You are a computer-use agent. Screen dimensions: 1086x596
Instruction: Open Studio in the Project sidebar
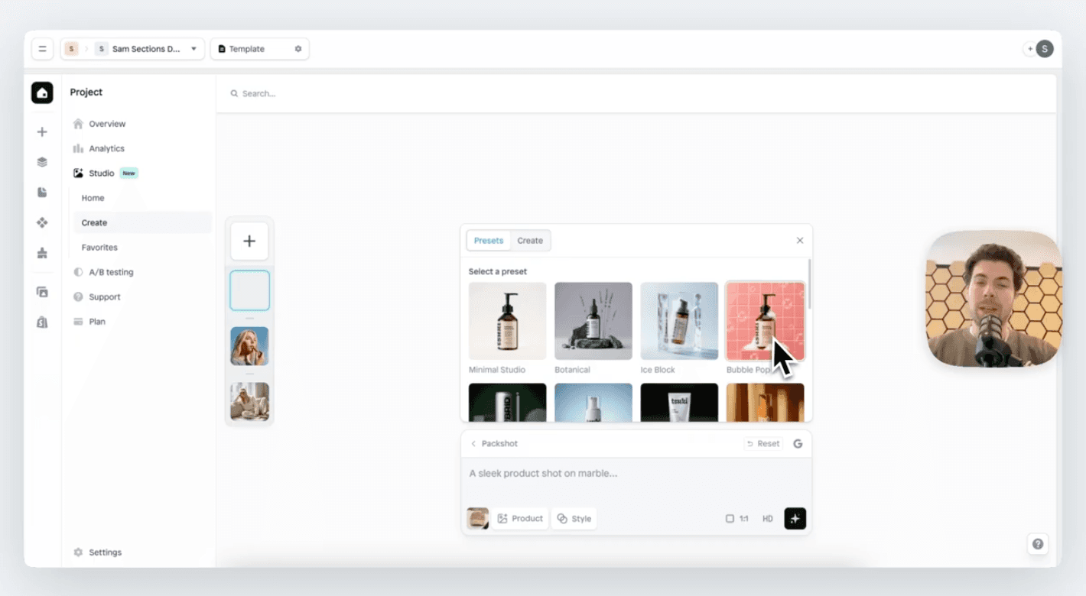[x=101, y=173]
